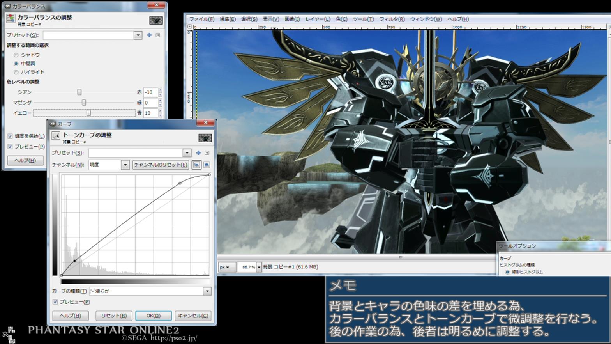Click upper curve control point

180,183
